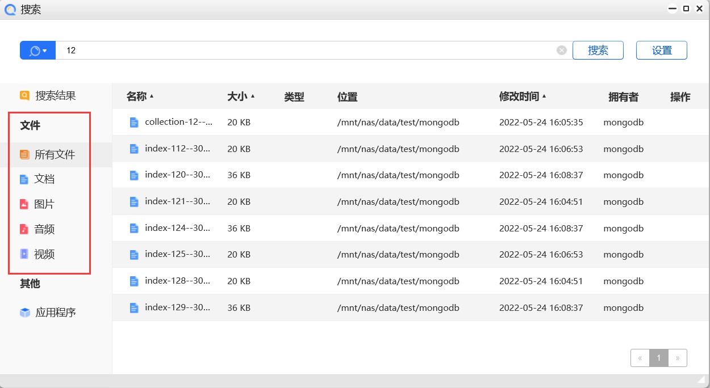
Task: Click file icon of collection-12 row
Action: [135, 123]
